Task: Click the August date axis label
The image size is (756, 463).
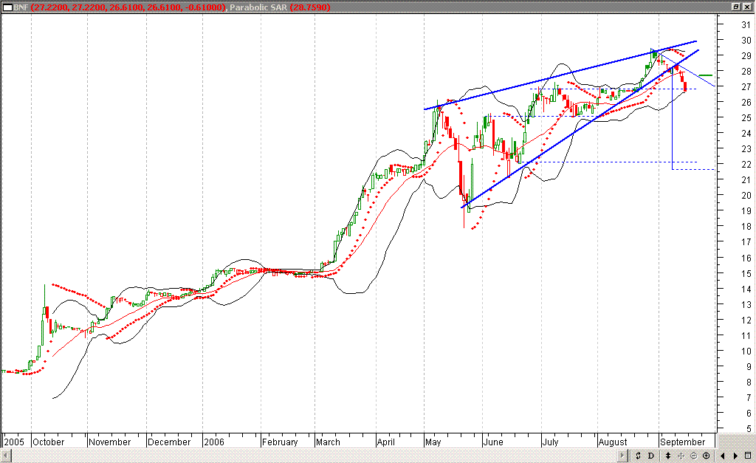Action: (x=613, y=442)
